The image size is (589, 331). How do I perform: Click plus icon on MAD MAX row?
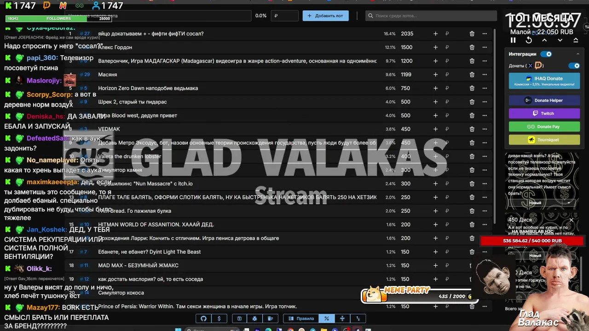coord(435,265)
